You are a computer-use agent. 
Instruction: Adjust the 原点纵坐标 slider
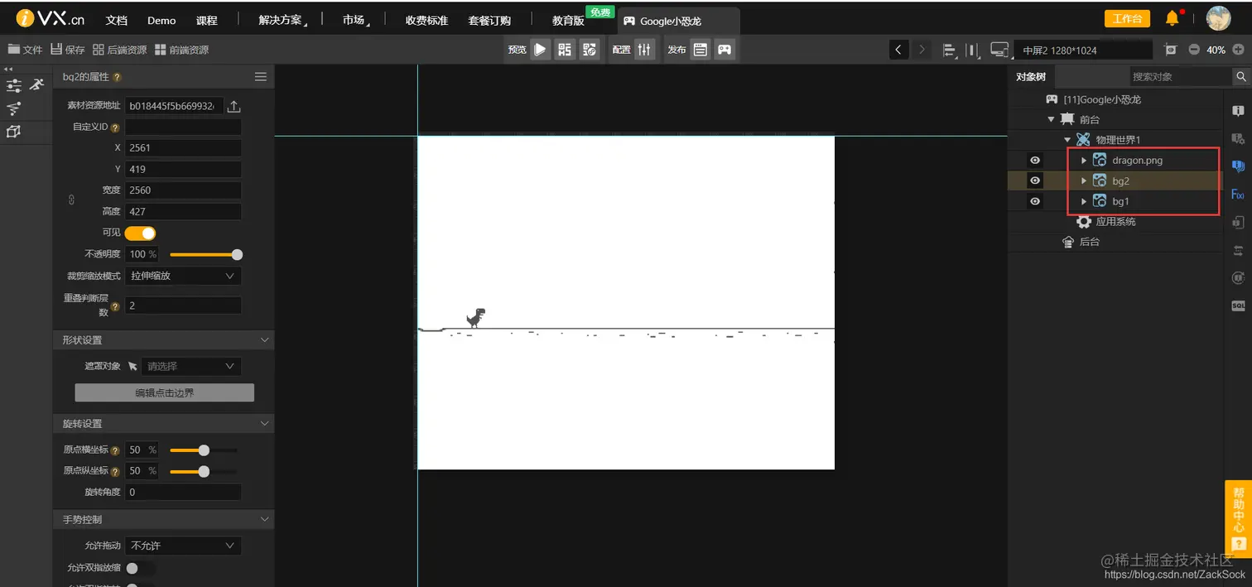pos(204,471)
